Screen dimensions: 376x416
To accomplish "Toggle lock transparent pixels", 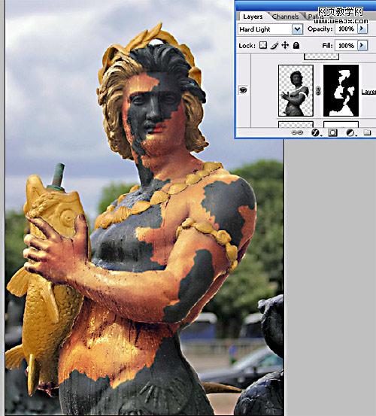I will point(263,45).
